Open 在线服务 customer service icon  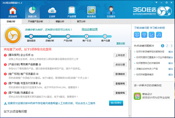pyautogui.click(x=111, y=12)
